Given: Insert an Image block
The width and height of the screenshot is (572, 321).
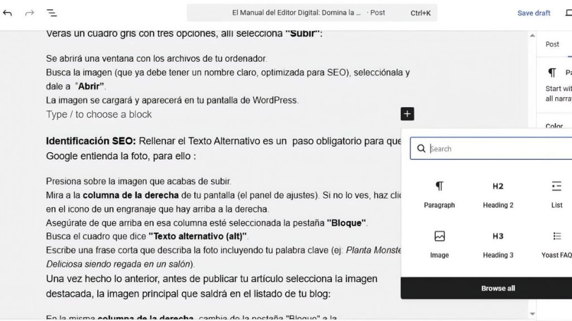Looking at the screenshot, I should 439,245.
